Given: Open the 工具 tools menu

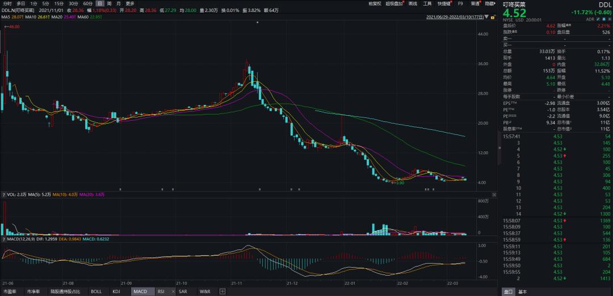Looking at the screenshot, I should pos(427,3).
